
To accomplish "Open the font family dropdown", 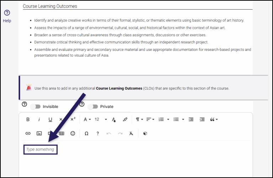I will pyautogui.click(x=87, y=119).
